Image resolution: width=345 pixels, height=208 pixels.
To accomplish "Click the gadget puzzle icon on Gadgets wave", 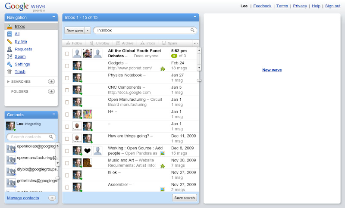I will (x=163, y=69).
